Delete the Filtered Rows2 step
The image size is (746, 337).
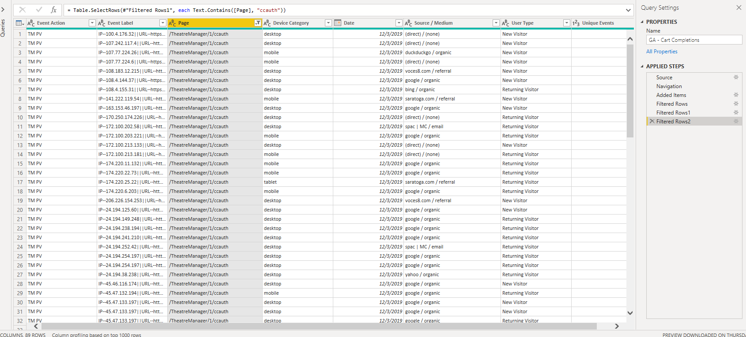click(652, 121)
